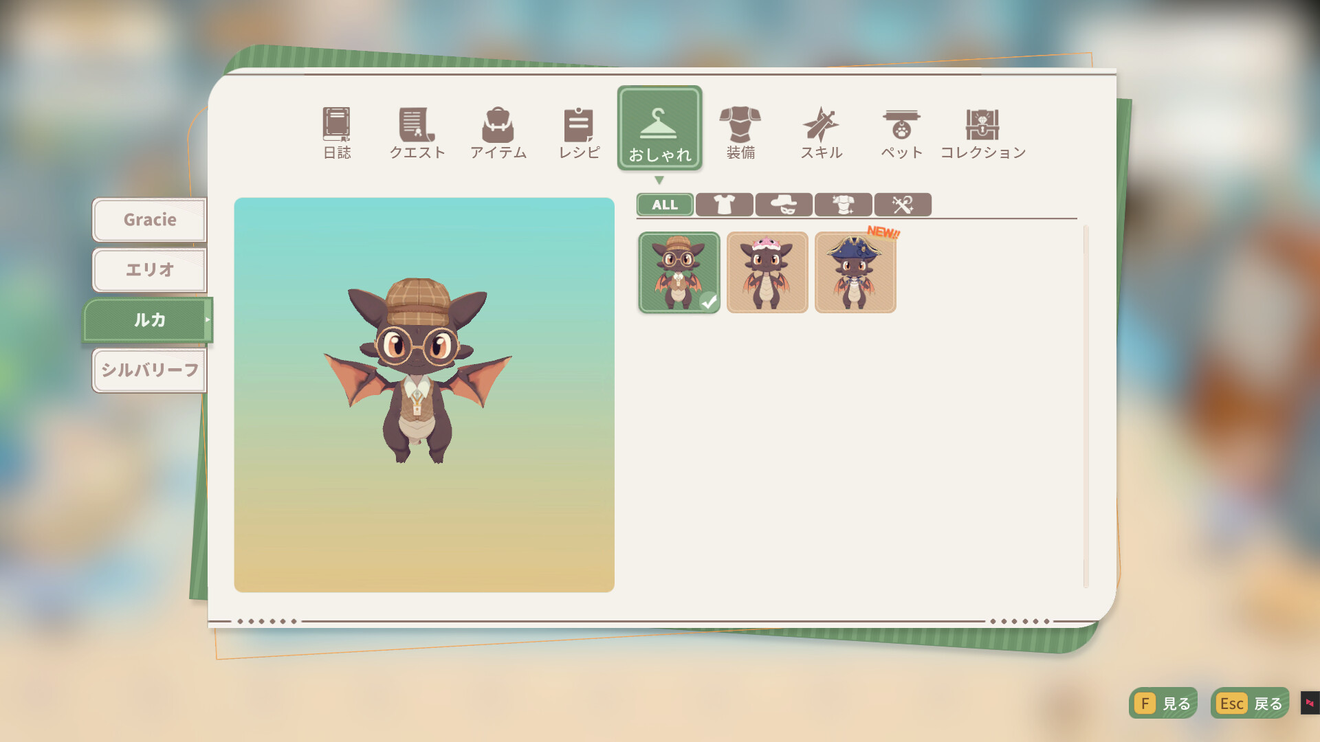1320x742 pixels.
Task: Select the ALL outfit filter
Action: click(665, 205)
